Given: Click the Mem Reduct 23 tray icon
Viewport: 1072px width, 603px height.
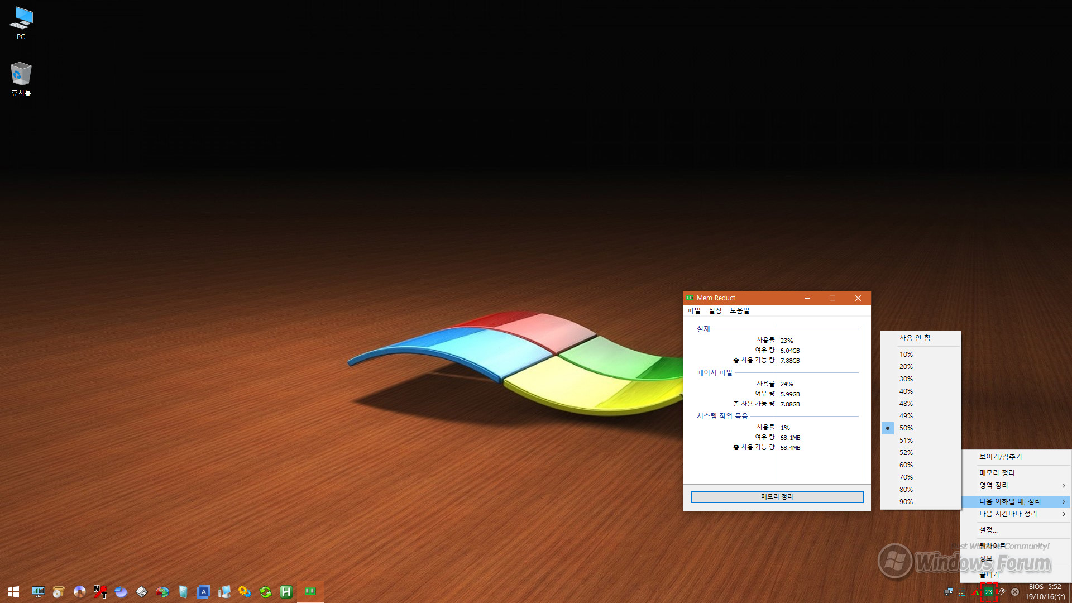Looking at the screenshot, I should pyautogui.click(x=989, y=592).
